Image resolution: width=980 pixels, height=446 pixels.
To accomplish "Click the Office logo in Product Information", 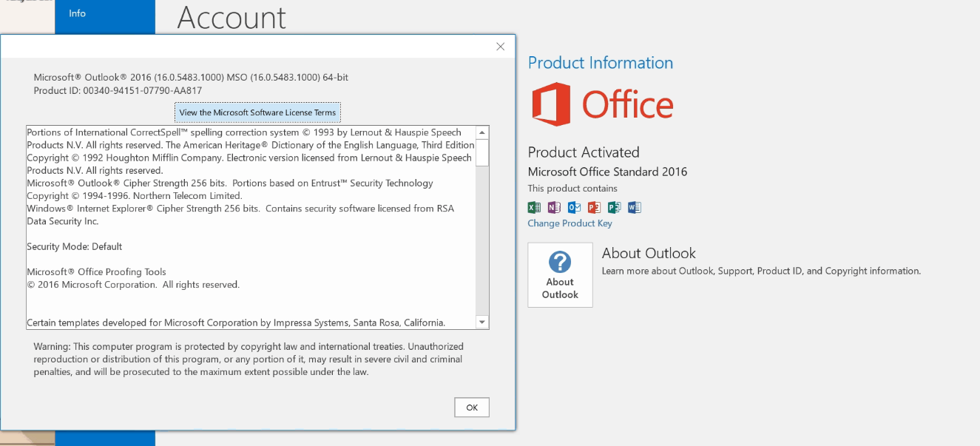I will coord(603,104).
